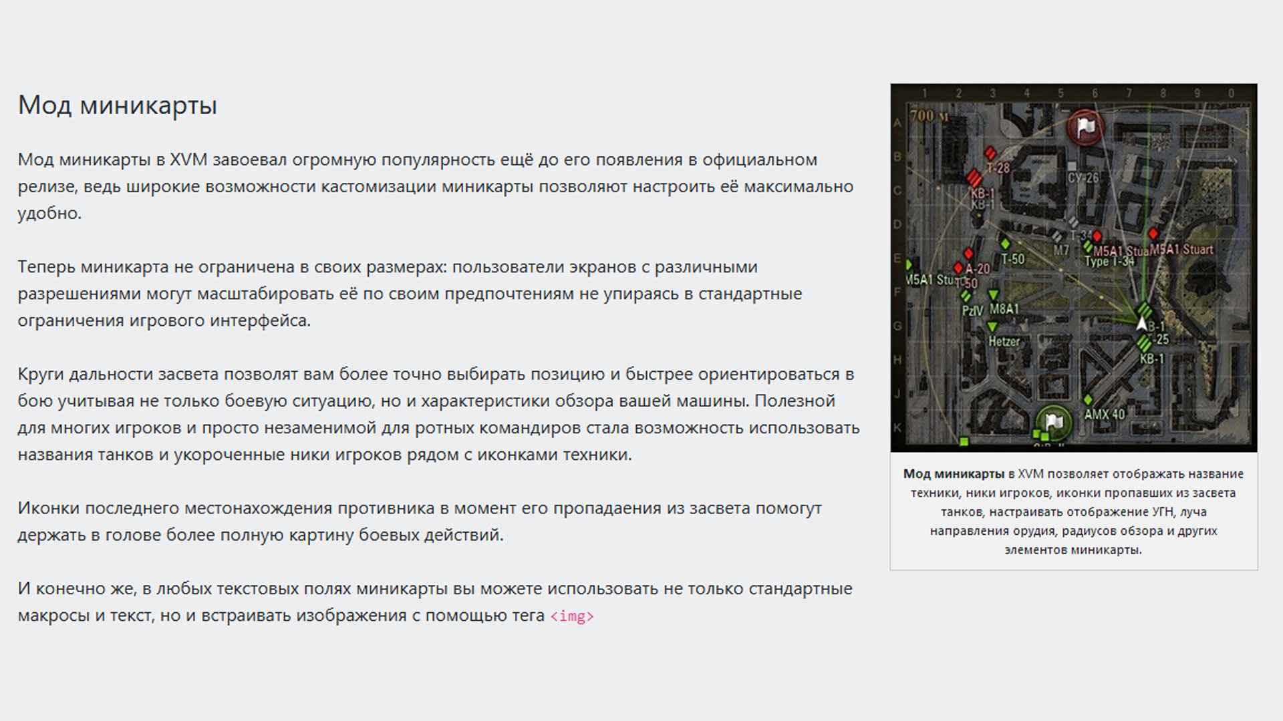
Task: Click the green allied base flag icon
Action: (1054, 422)
